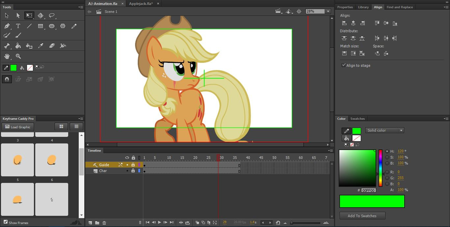Select the PolyStar tool
Viewport: 450px width, 227px height.
(x=63, y=26)
